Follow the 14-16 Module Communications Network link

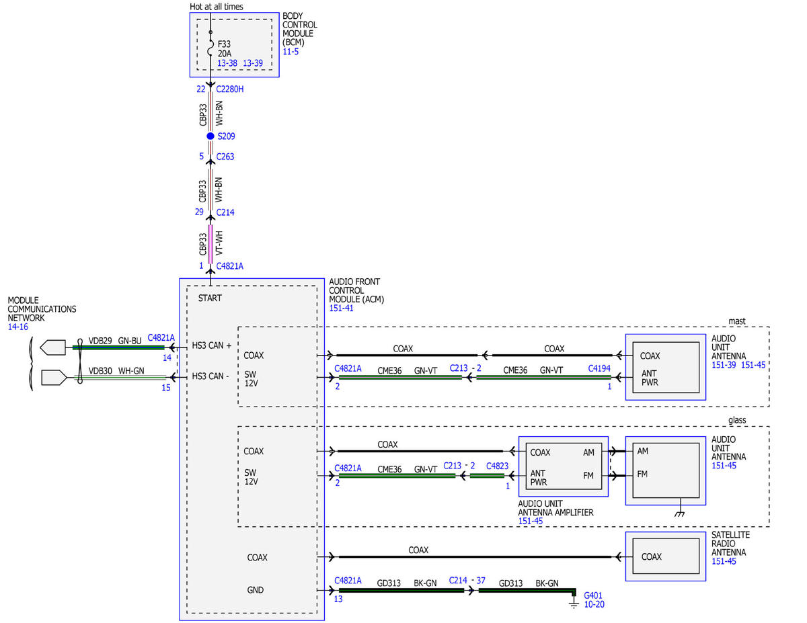click(17, 327)
